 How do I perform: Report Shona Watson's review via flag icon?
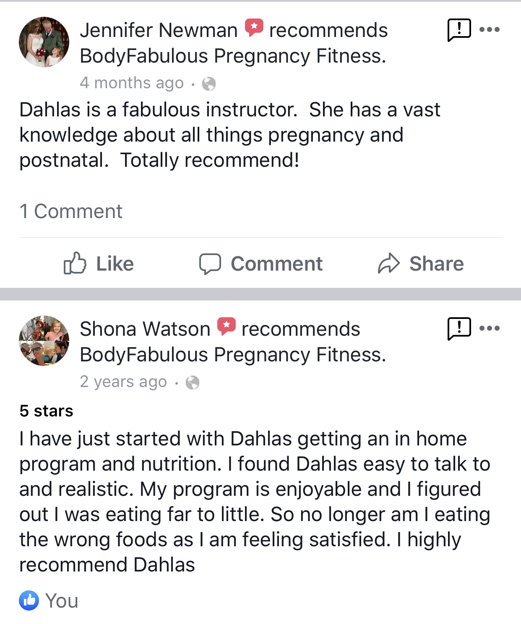pos(459,328)
